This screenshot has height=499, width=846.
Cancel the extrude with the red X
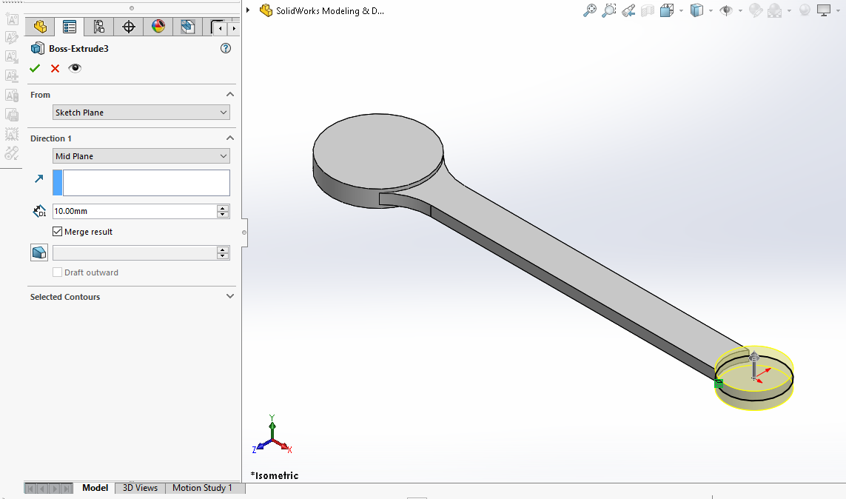55,68
